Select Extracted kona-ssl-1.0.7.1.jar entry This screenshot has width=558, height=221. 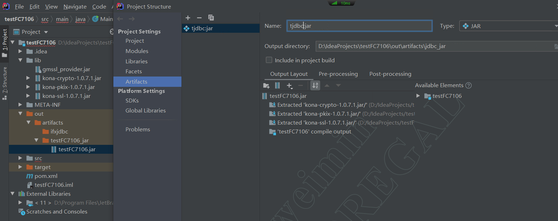pos(342,123)
